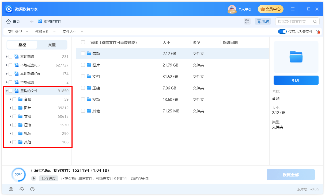Click the clear-filter funnel icon

click(x=318, y=32)
